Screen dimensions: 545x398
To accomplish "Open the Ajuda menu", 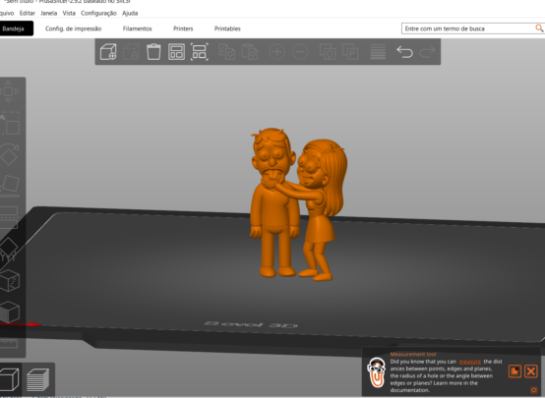I will coord(130,13).
